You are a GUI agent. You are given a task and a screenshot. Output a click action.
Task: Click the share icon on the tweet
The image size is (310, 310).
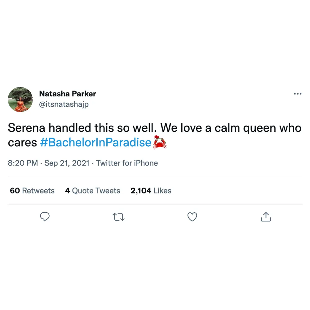pos(266,217)
